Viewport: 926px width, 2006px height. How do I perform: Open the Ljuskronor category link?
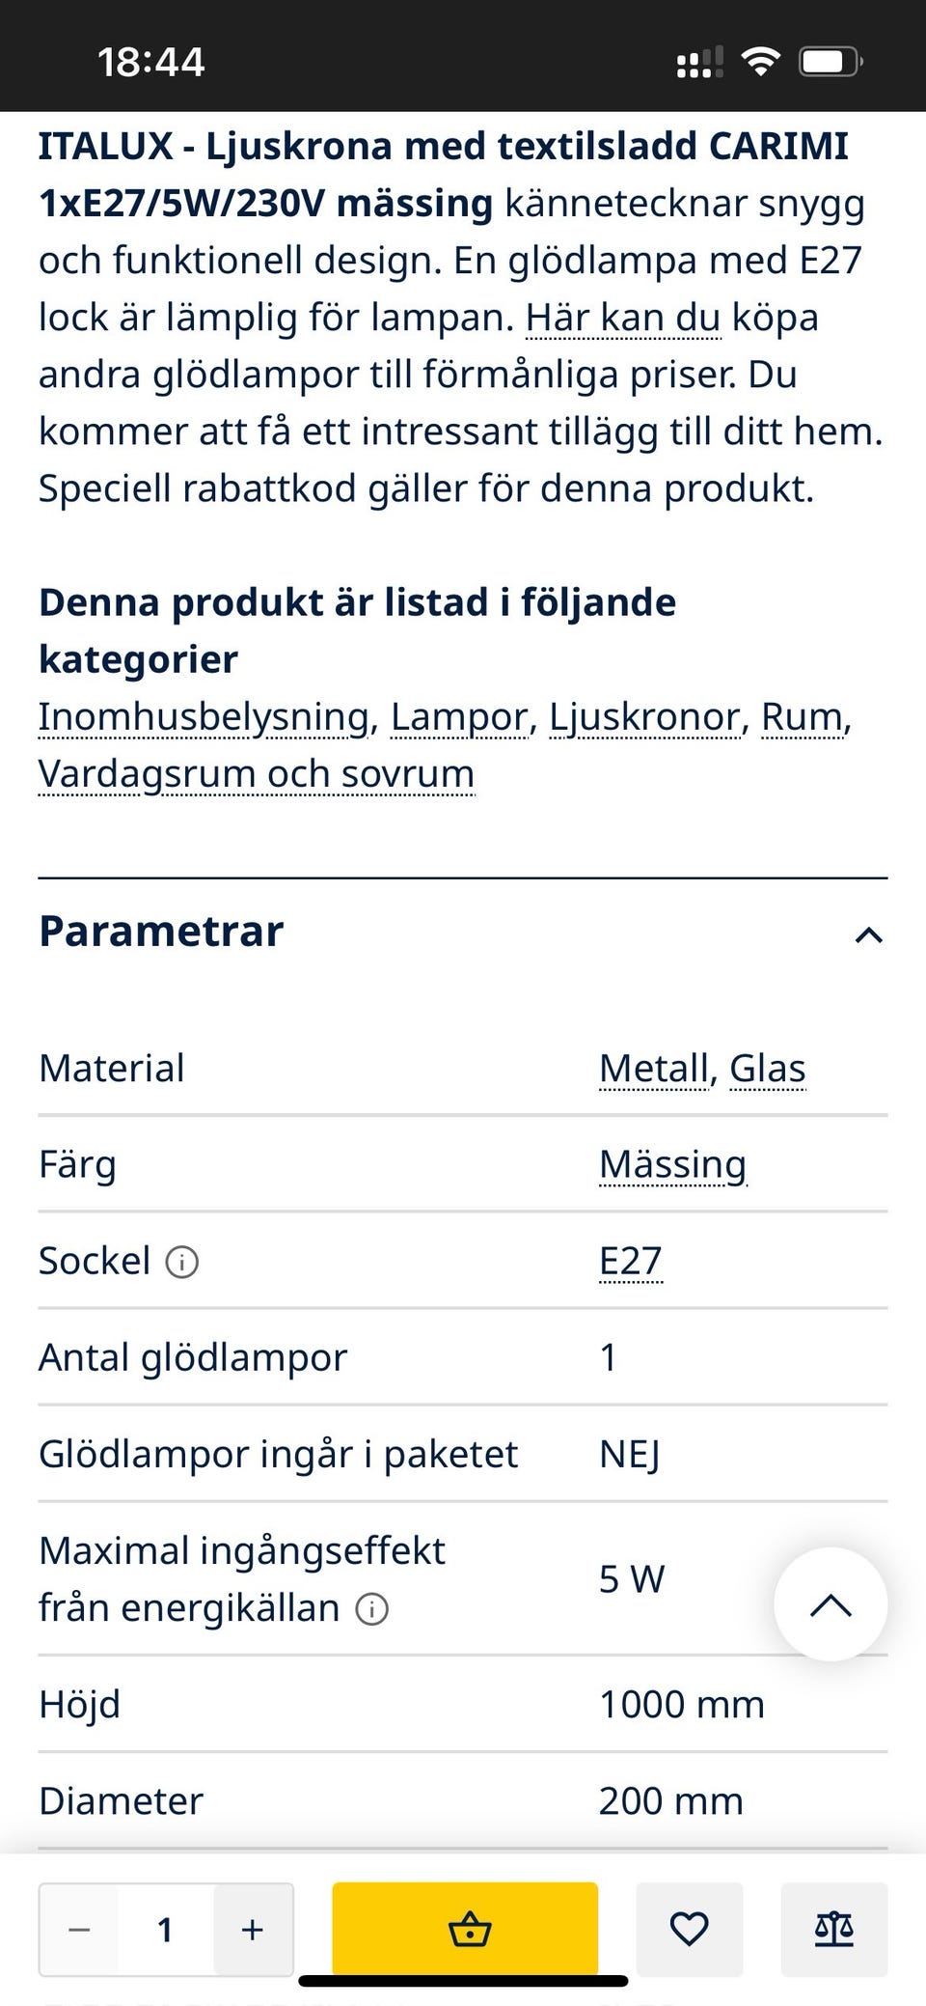(x=644, y=717)
